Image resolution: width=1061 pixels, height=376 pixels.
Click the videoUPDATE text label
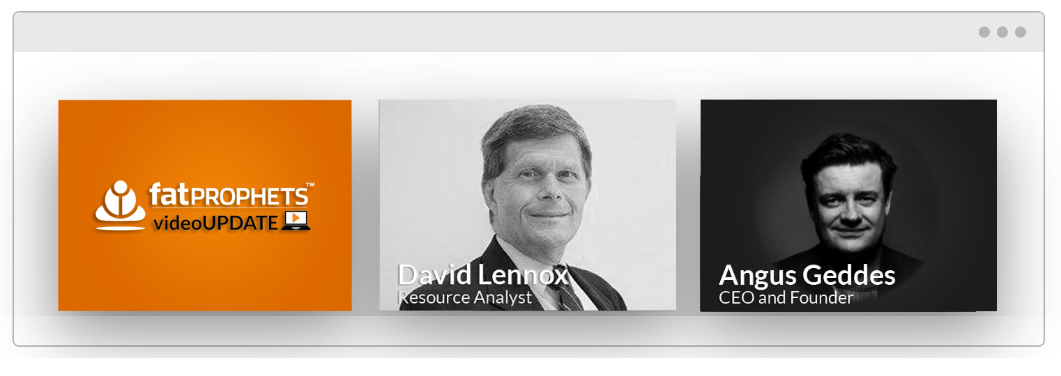pyautogui.click(x=215, y=223)
